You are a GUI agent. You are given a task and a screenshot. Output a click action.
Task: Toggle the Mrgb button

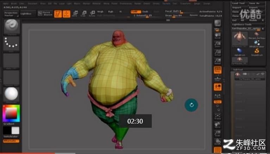100,12
